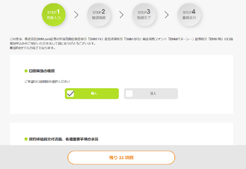Screen dimensions: 246x169
Task: Click green bullet beside 口座開設の種類 heading
Action: (26, 71)
